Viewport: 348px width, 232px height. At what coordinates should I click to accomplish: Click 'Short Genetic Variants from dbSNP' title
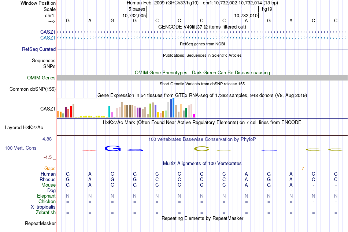[x=202, y=84]
